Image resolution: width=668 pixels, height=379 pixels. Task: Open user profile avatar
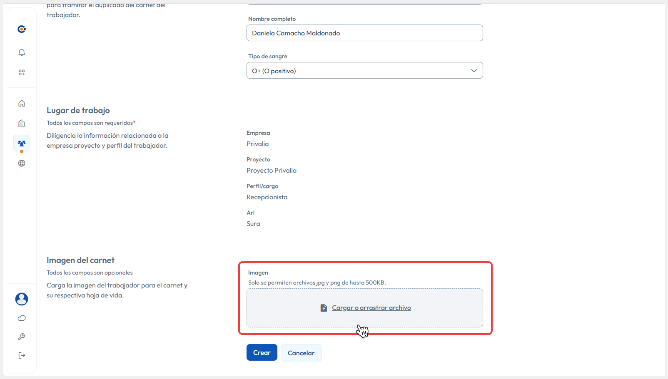[22, 299]
